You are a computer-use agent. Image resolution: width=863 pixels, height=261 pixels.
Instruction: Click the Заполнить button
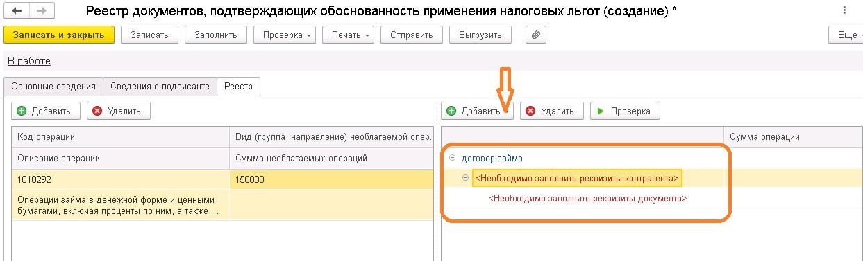[215, 35]
